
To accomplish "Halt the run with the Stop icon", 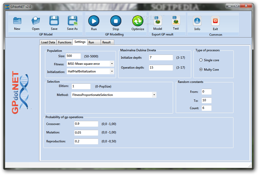I will [x=116, y=21].
